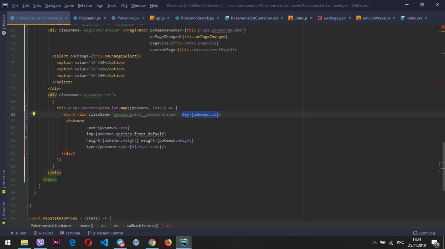Click the yellow lightbulb intention icon
Image resolution: width=445 pixels, height=249 pixels.
pos(34,114)
